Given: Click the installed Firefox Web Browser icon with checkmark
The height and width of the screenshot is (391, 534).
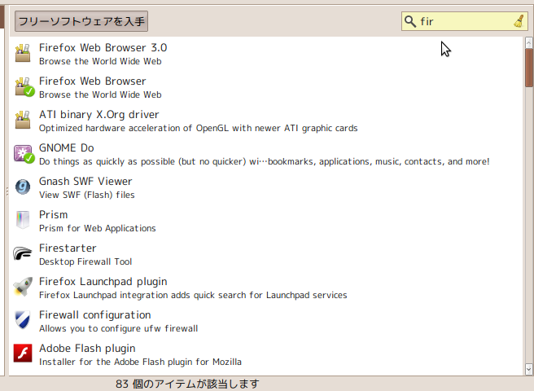Looking at the screenshot, I should tap(24, 86).
